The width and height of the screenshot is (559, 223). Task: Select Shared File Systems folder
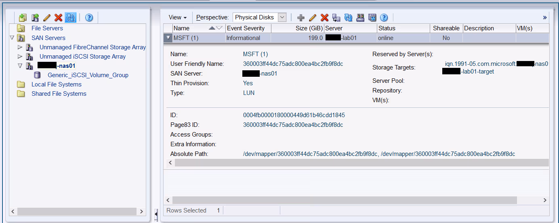[59, 94]
